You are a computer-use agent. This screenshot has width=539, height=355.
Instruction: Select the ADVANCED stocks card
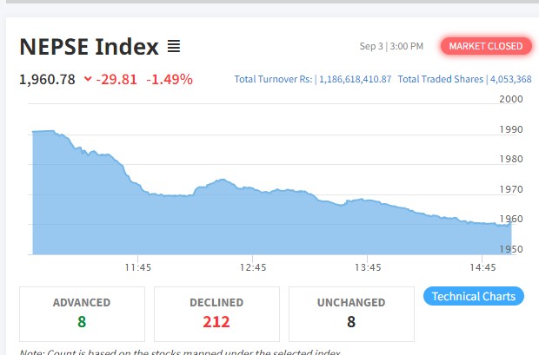coord(82,313)
